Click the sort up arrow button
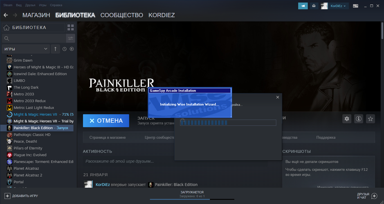This screenshot has width=384, height=204. pyautogui.click(x=55, y=49)
